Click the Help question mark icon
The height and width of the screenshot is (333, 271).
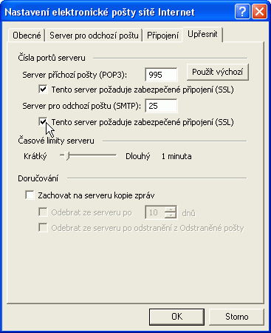tap(242, 11)
